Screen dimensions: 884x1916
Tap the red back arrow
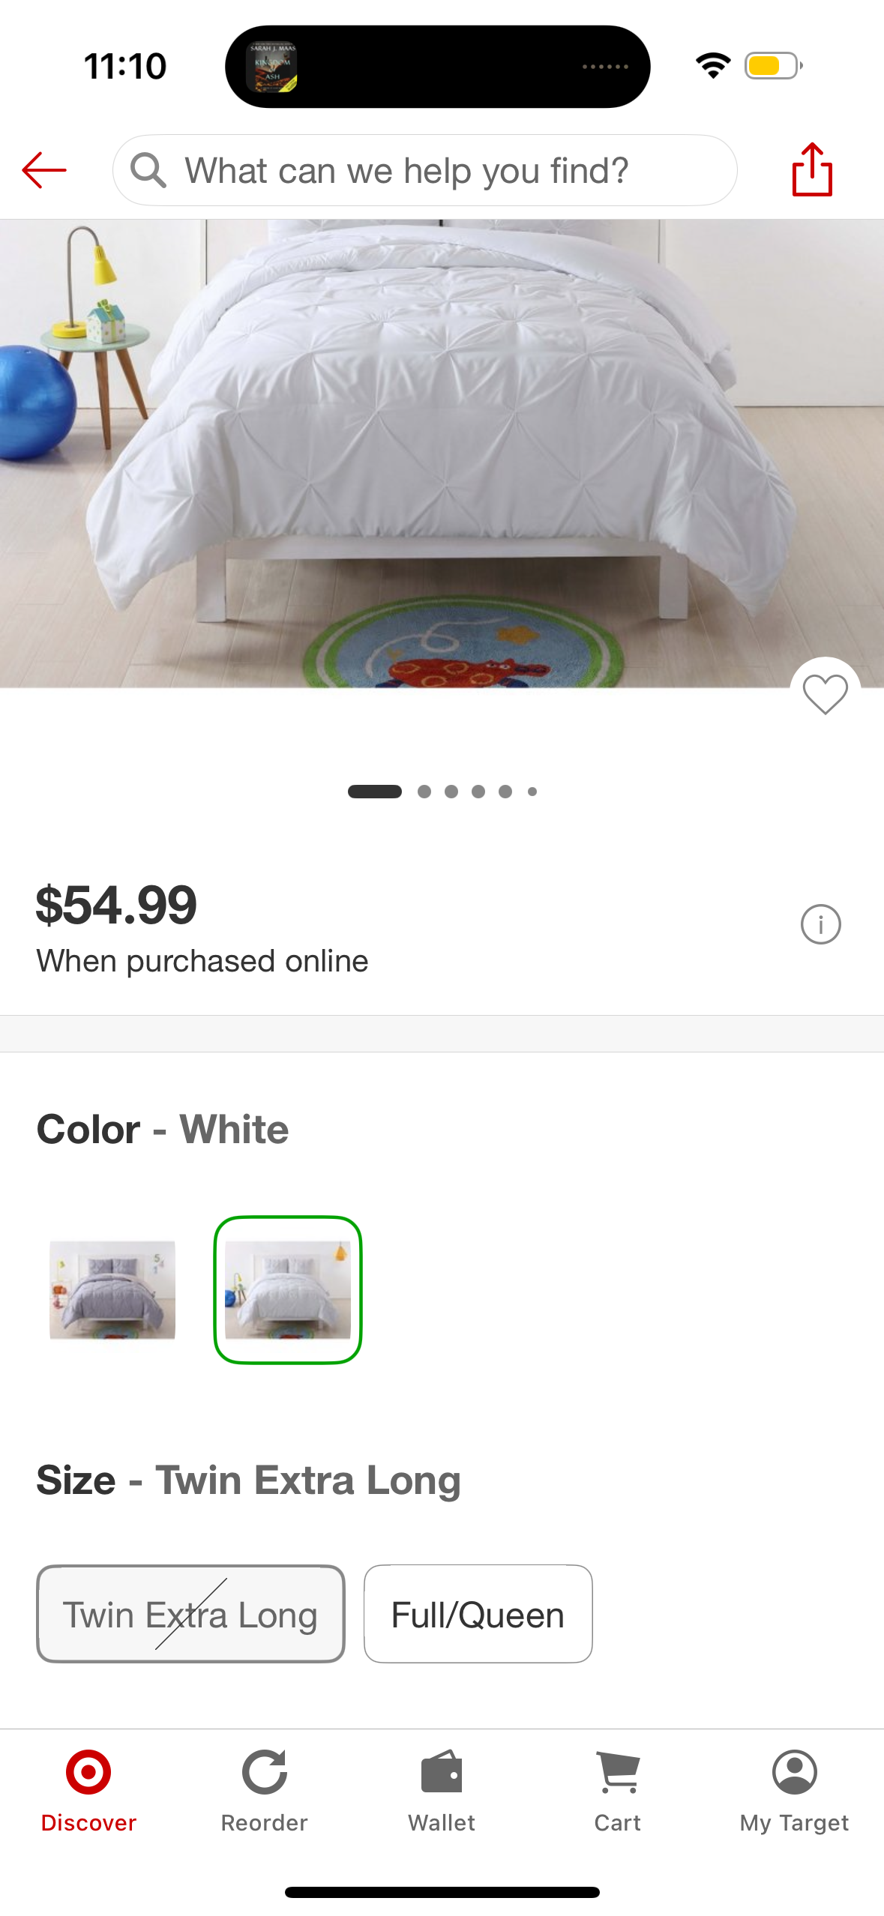(44, 170)
